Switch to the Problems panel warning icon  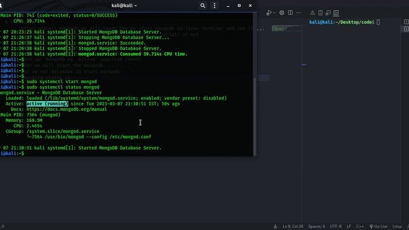pos(313,13)
